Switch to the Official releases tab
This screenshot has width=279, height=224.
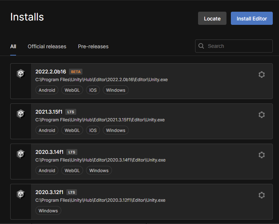47,46
